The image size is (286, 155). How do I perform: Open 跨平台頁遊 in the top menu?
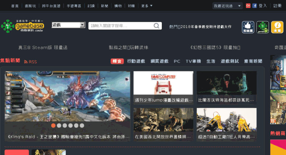pos(51,6)
